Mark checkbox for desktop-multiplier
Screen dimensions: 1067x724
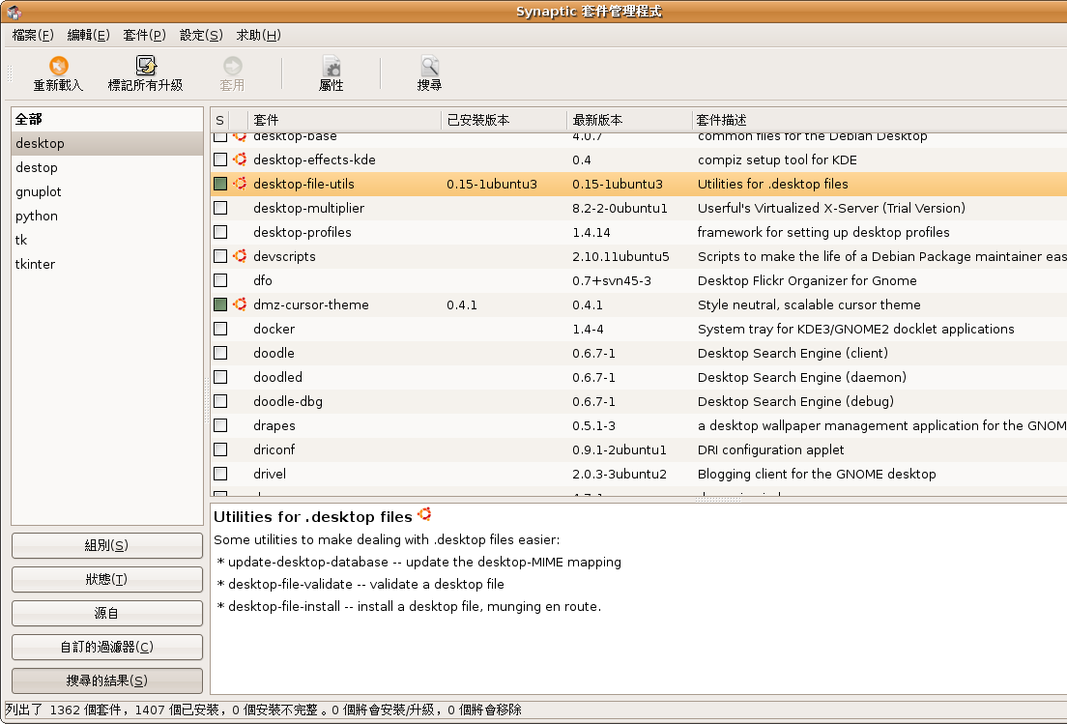220,208
